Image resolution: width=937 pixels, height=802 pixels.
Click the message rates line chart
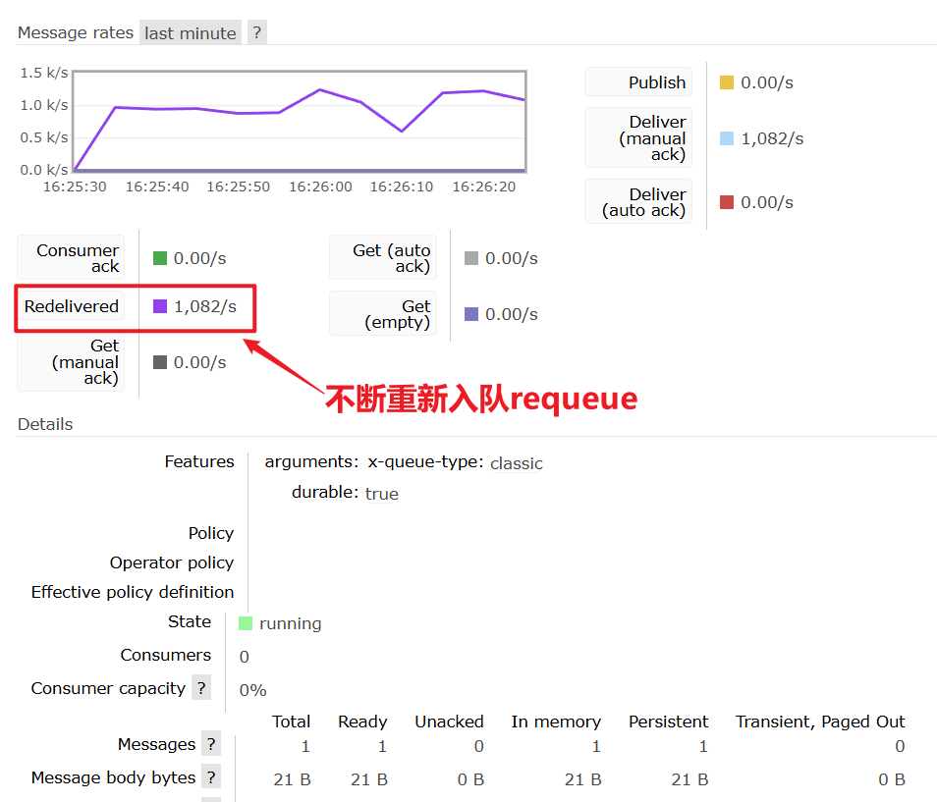300,122
